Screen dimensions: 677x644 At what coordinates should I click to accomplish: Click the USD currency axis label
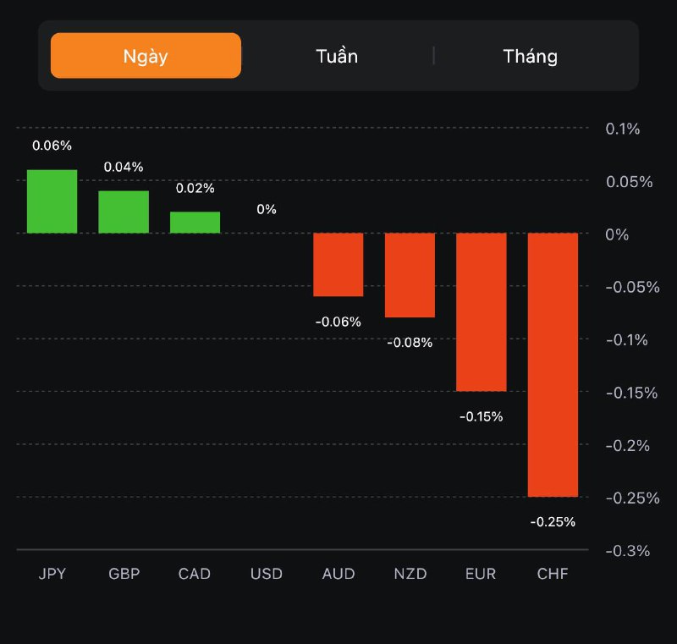[x=266, y=574]
